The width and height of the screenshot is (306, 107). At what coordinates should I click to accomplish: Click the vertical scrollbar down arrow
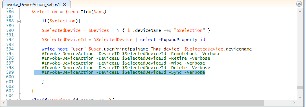pyautogui.click(x=300, y=97)
